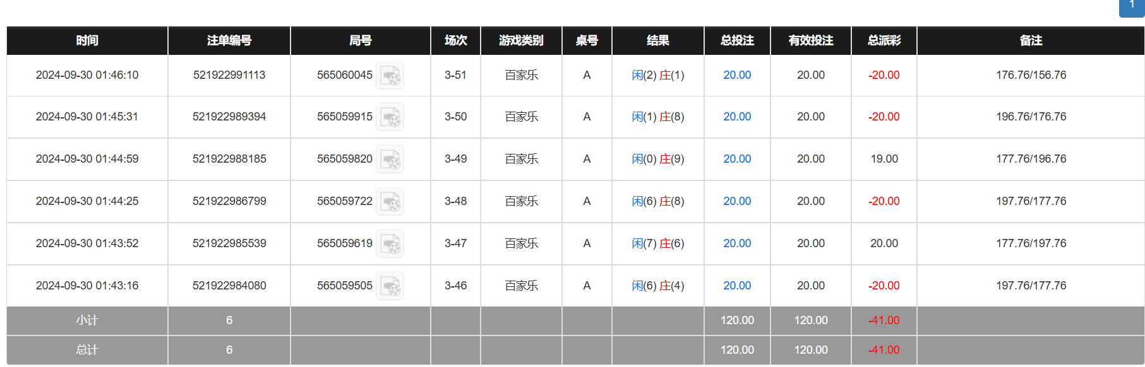Click the result 闲(0) 庄(9) cell
This screenshot has width=1145, height=367.
click(658, 159)
